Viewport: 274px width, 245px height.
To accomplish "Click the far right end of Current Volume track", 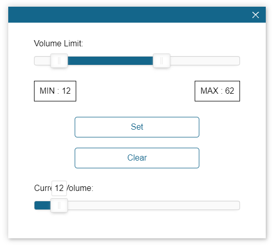I will point(238,205).
